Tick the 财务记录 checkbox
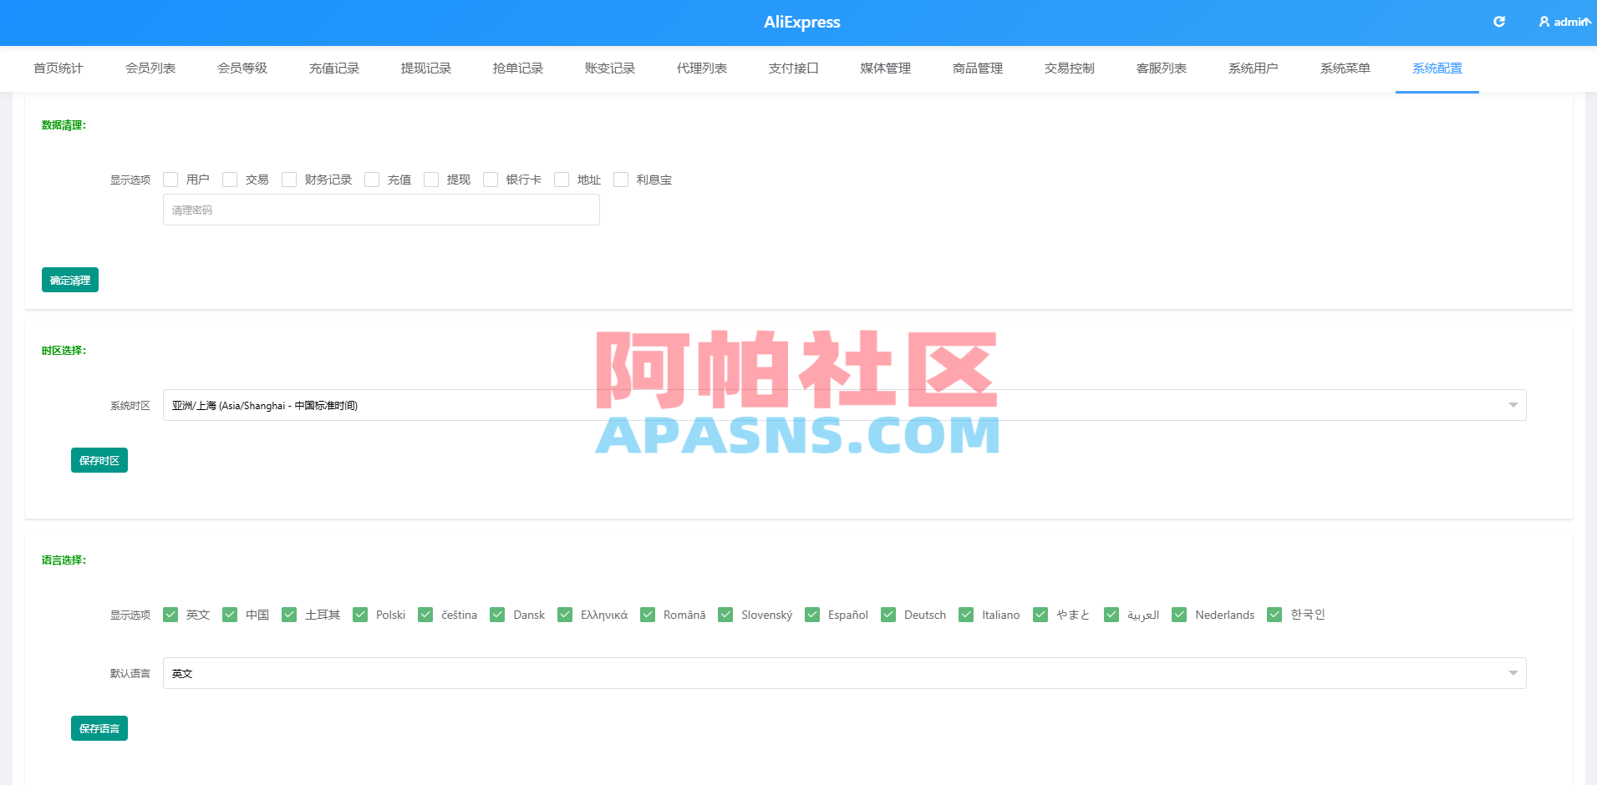This screenshot has height=785, width=1597. pos(289,180)
